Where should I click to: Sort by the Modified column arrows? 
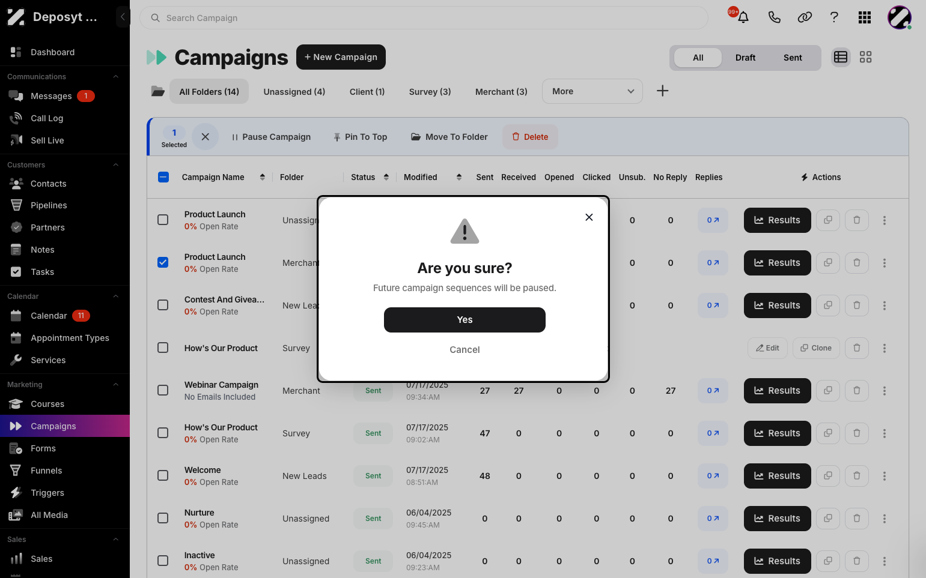pos(459,177)
